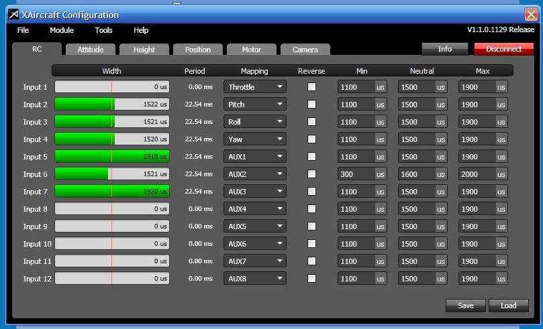Screen dimensions: 543x329
Task: Switch to the Attitude tab
Action: coord(91,50)
